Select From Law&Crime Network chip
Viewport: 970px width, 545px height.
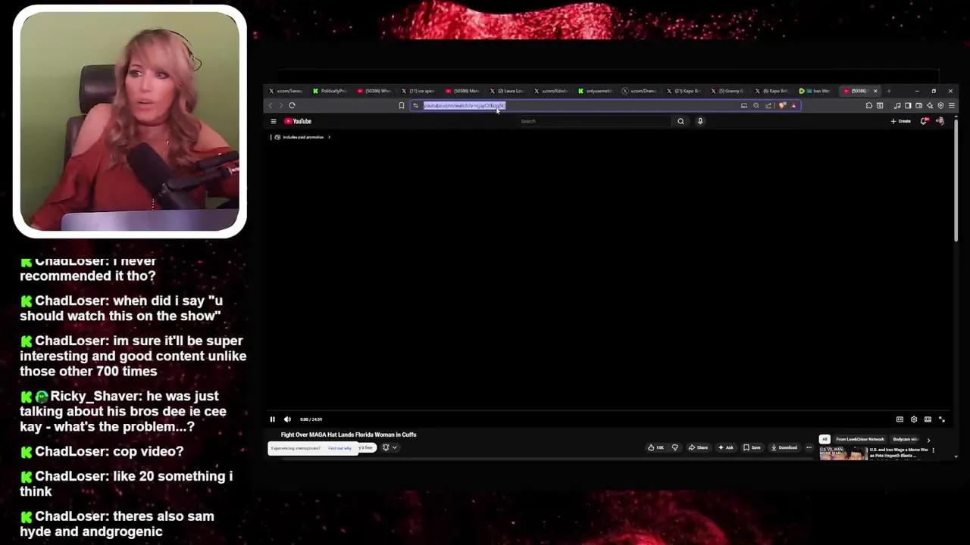(860, 439)
